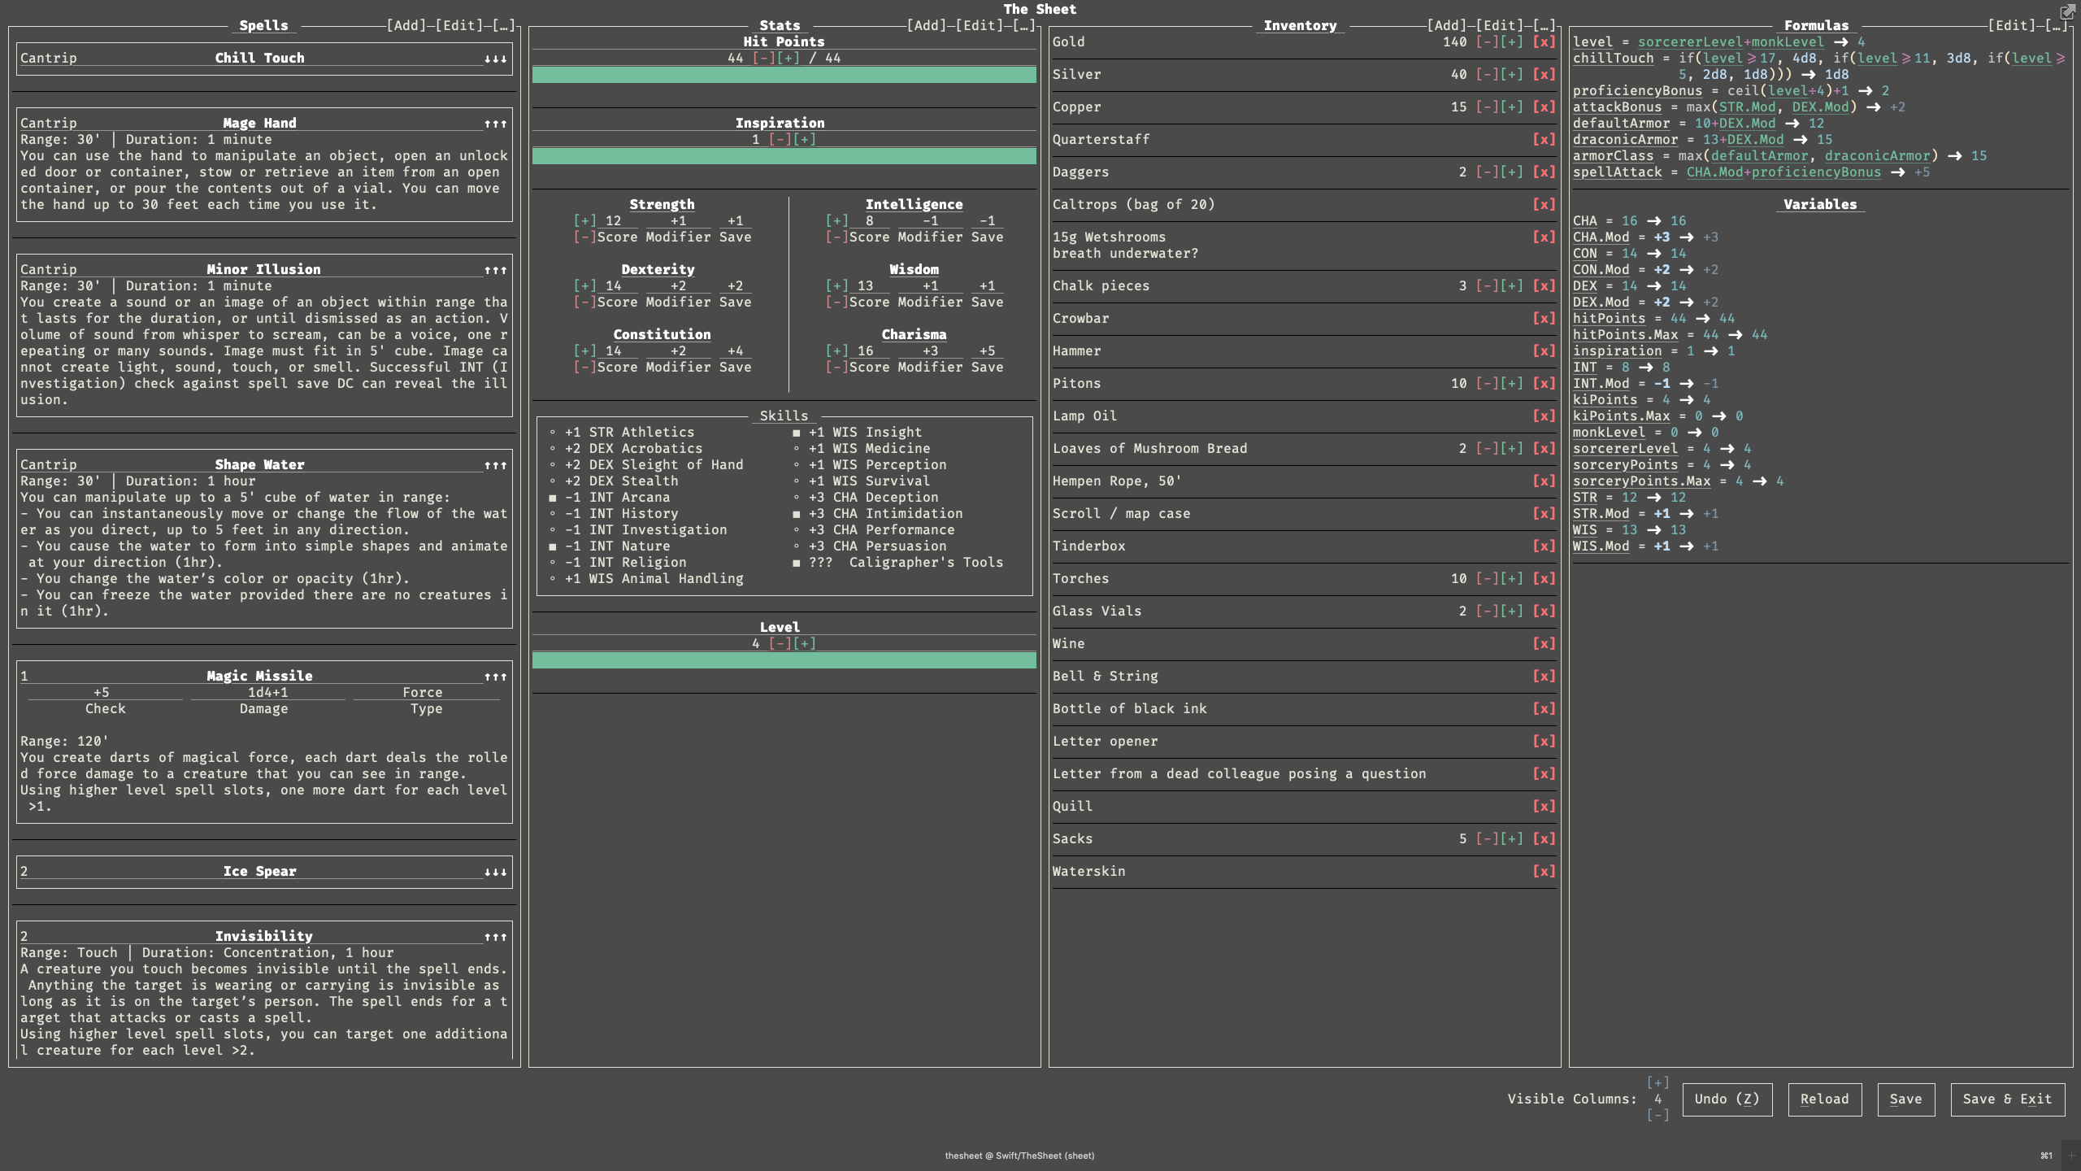
Task: Expand the Chill Touch spell
Action: [495, 59]
